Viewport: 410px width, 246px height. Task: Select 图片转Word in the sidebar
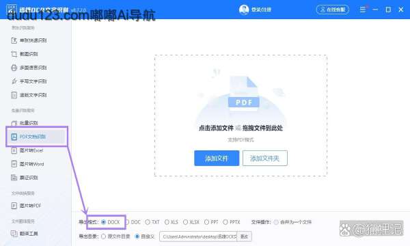27,164
